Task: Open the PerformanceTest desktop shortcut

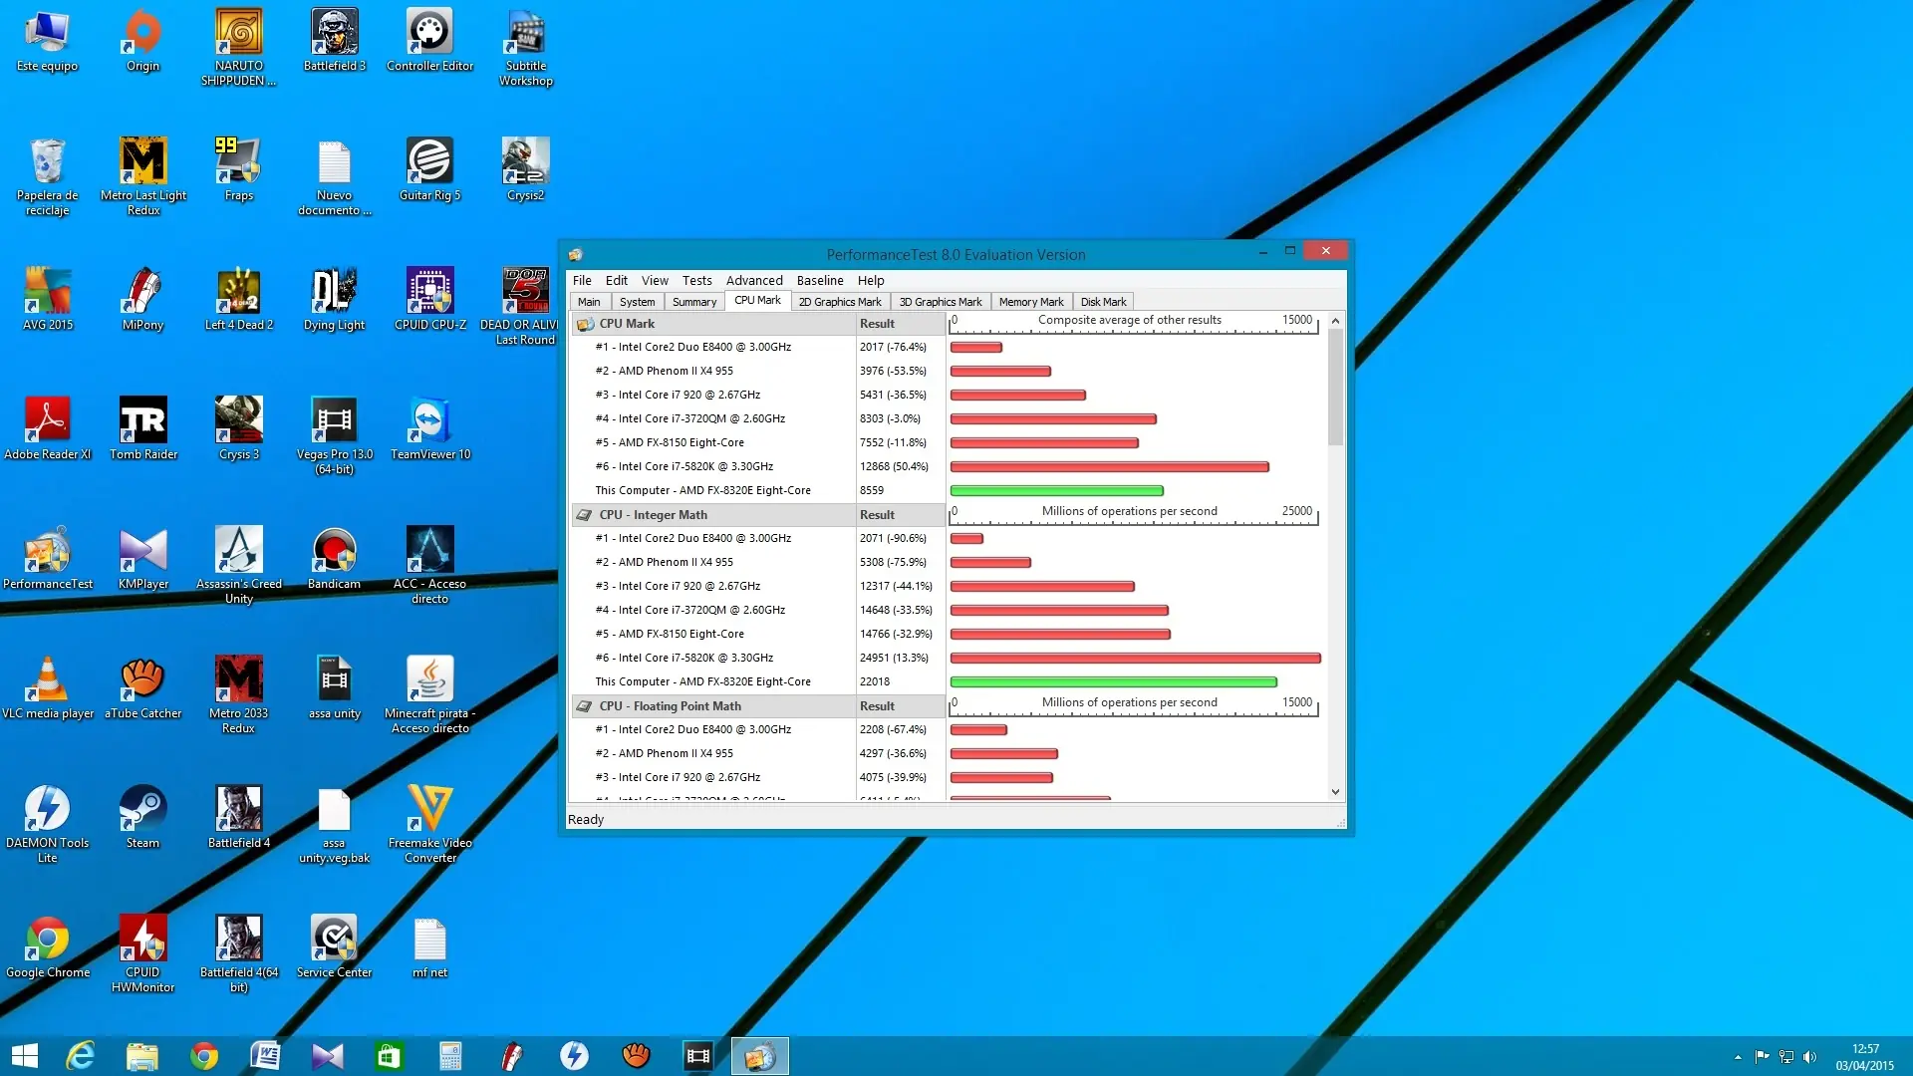Action: [47, 559]
